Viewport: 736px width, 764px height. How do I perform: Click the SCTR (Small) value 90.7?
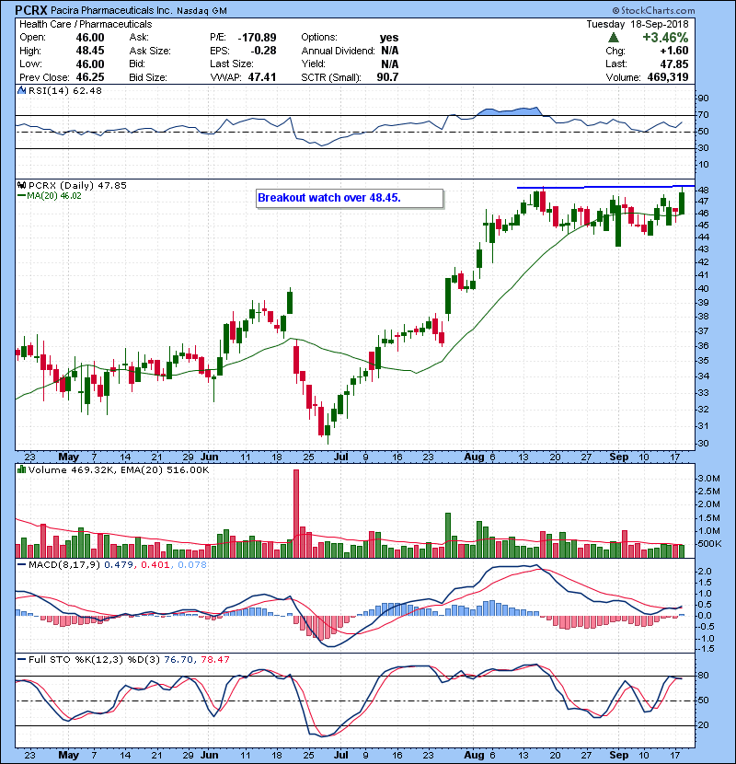(387, 77)
